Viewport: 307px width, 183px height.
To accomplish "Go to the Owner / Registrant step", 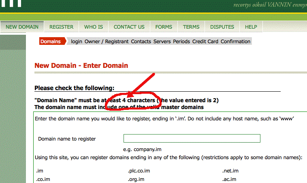I will click(x=107, y=41).
